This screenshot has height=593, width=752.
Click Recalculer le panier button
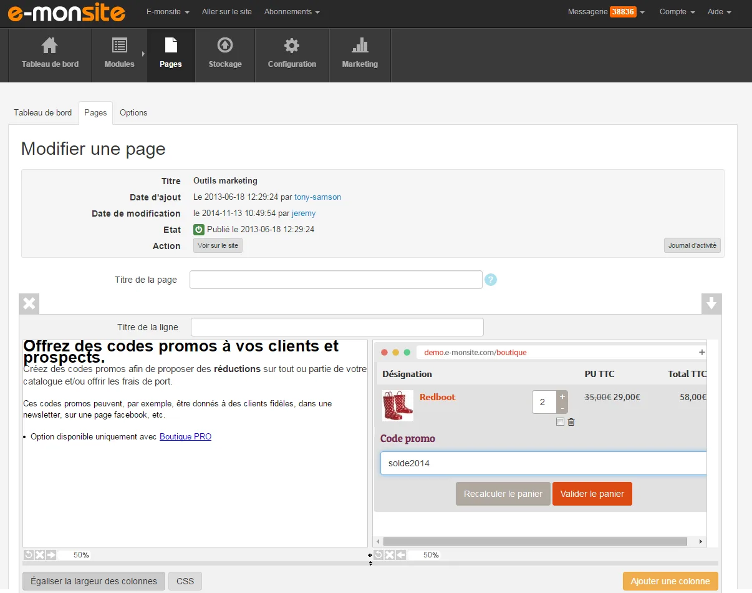point(503,494)
